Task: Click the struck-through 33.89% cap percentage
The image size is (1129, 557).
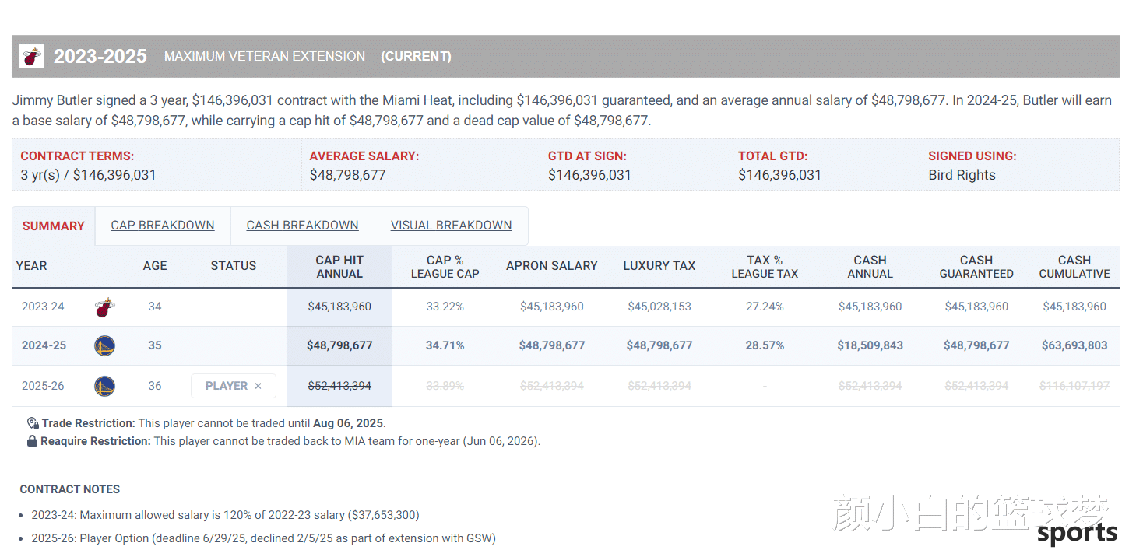Action: coord(445,385)
